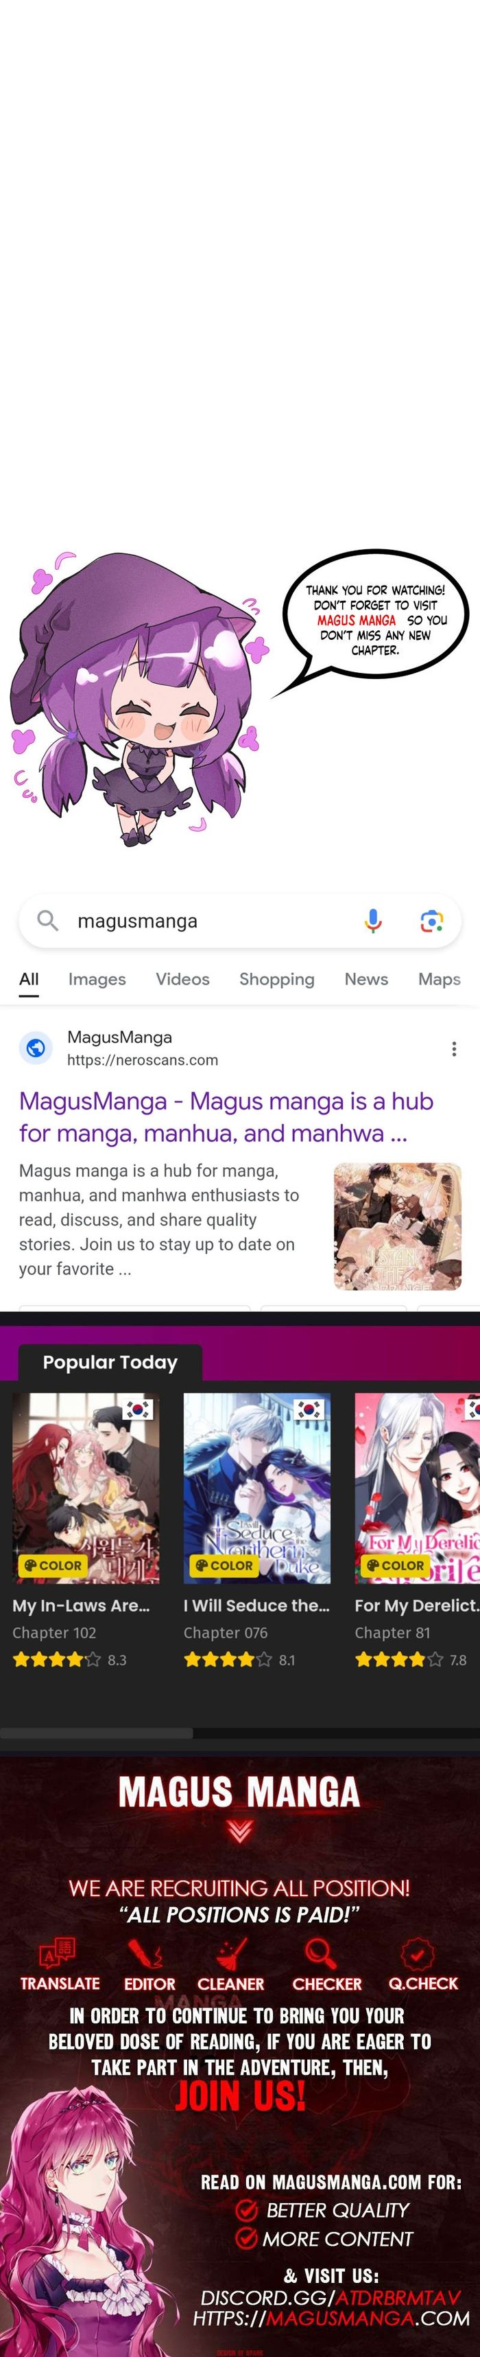Tap the microphone voice search icon
The image size is (480, 2357).
[373, 921]
